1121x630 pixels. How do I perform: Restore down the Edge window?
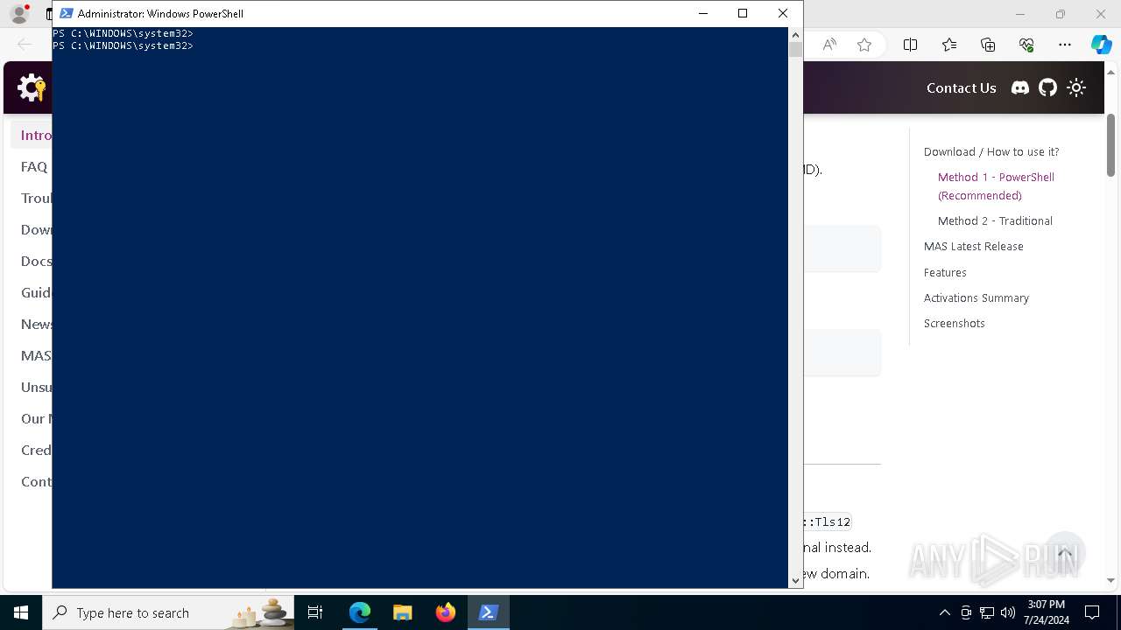(x=1061, y=14)
